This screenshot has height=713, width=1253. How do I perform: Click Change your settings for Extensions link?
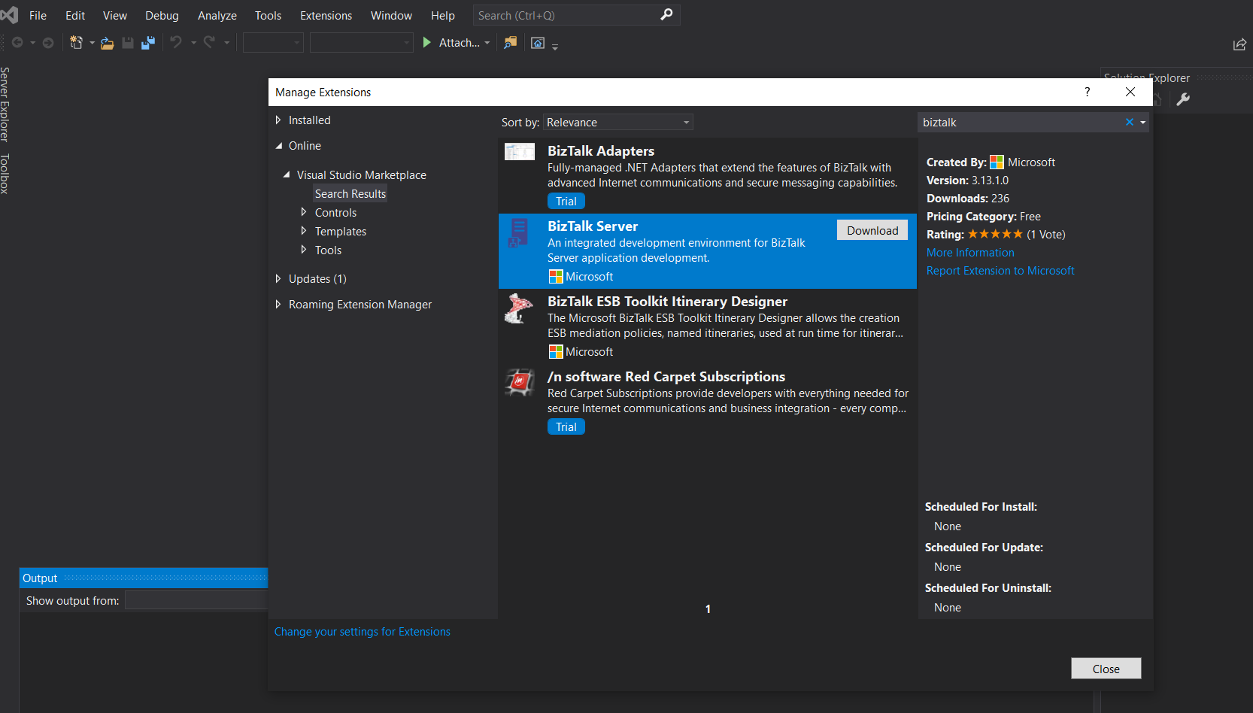click(x=363, y=632)
